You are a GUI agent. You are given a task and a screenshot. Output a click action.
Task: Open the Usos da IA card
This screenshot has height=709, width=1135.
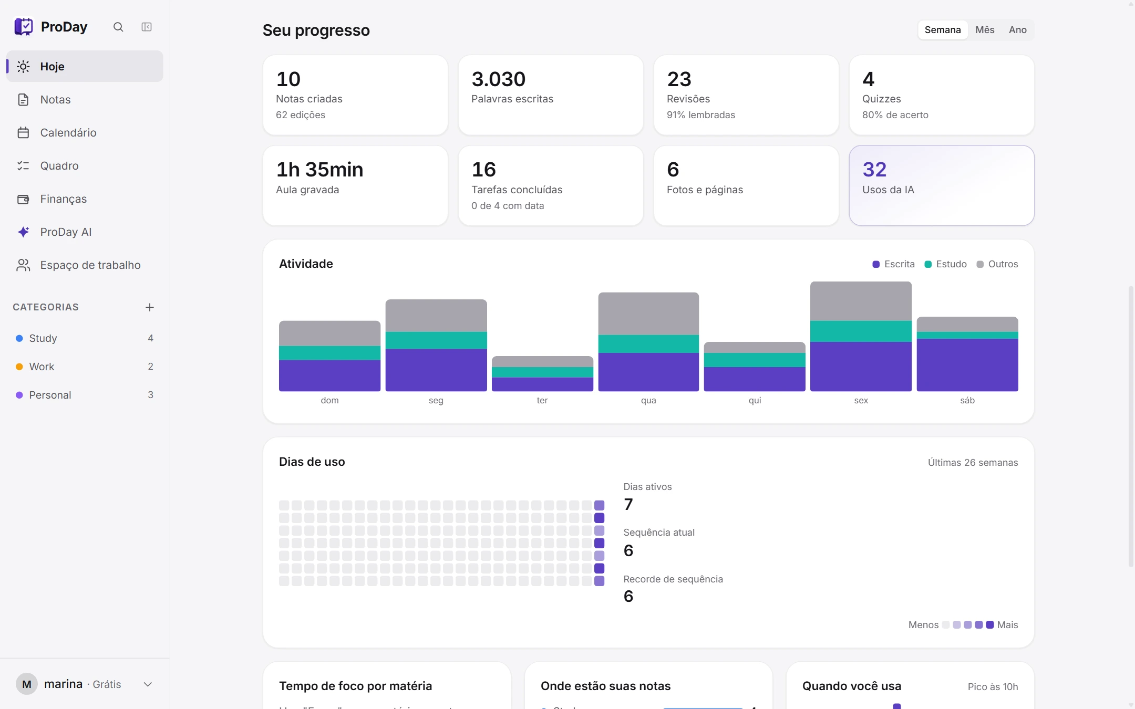coord(942,185)
